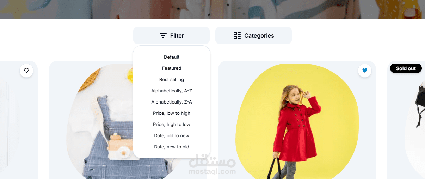Choose Featured from the filter list
The image size is (425, 179).
tap(172, 68)
